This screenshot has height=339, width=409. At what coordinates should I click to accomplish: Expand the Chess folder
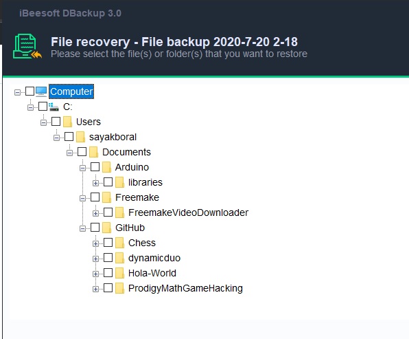(95, 244)
